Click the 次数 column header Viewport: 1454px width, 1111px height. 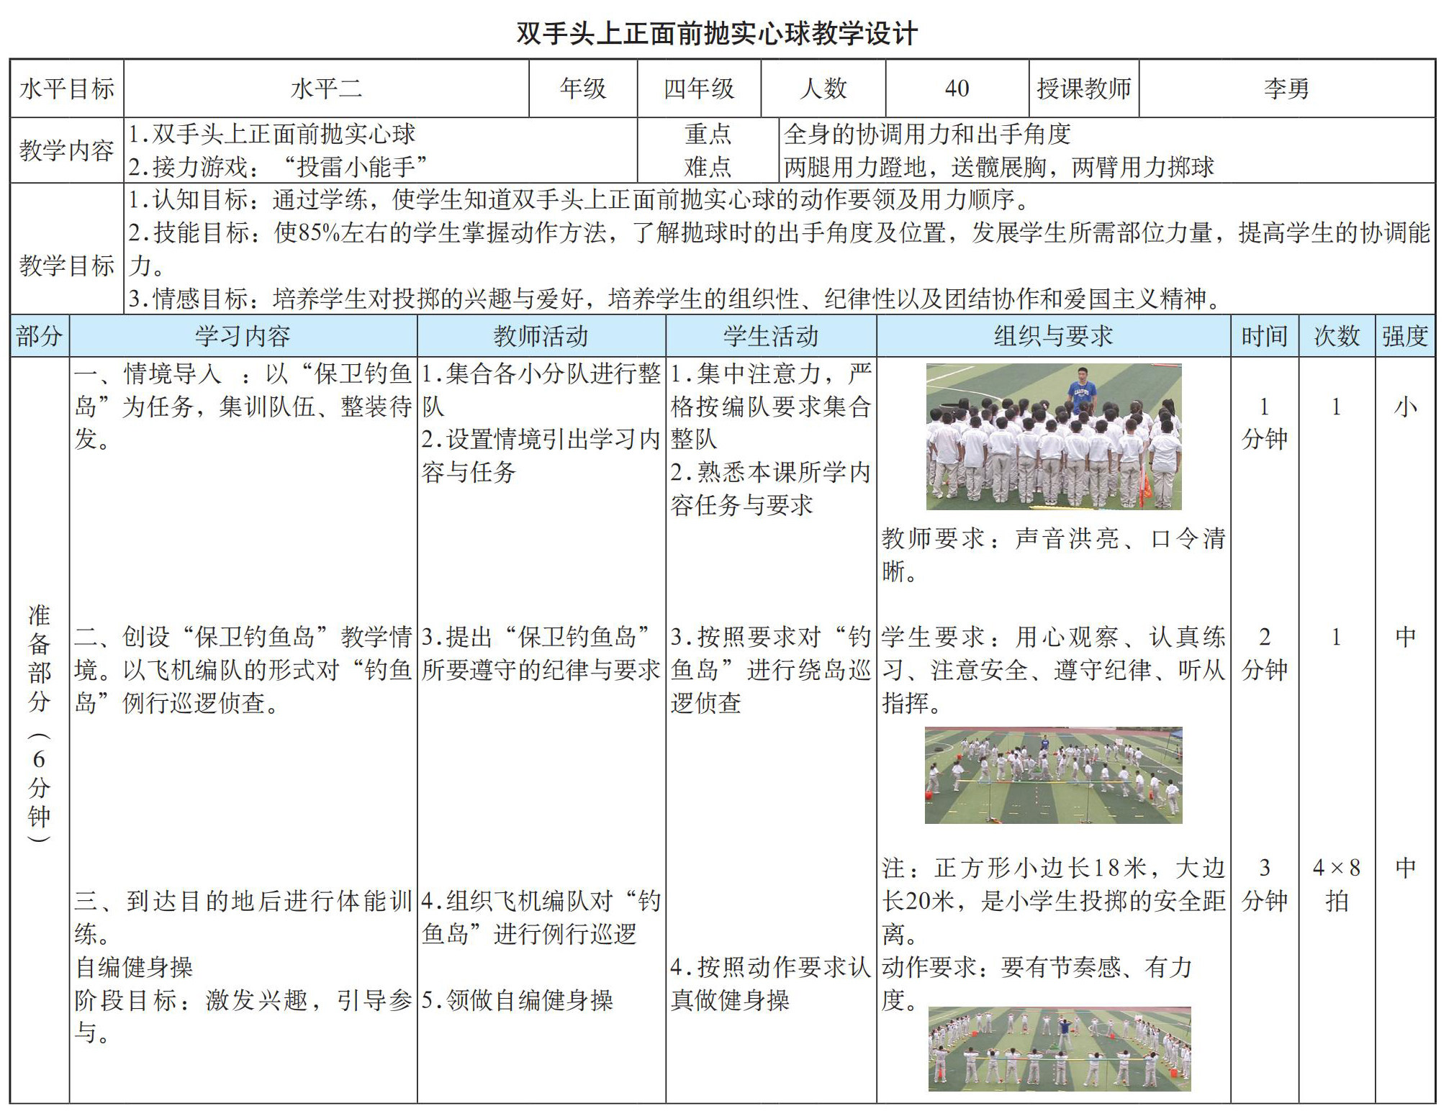coord(1337,336)
